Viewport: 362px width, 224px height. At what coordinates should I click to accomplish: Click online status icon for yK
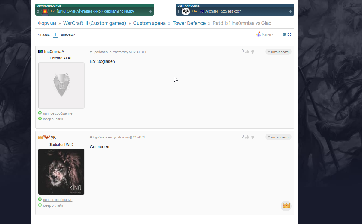click(x=40, y=205)
